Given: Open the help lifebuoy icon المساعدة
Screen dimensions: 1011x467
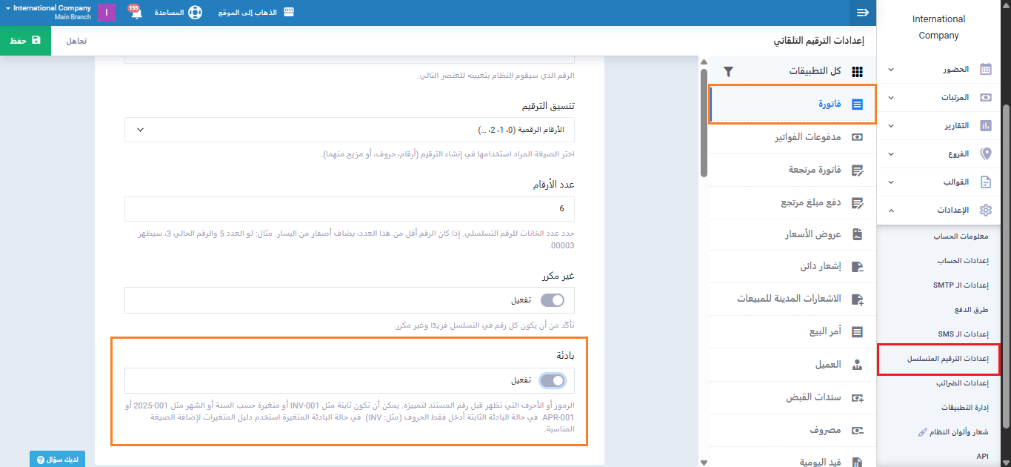Looking at the screenshot, I should [x=194, y=13].
